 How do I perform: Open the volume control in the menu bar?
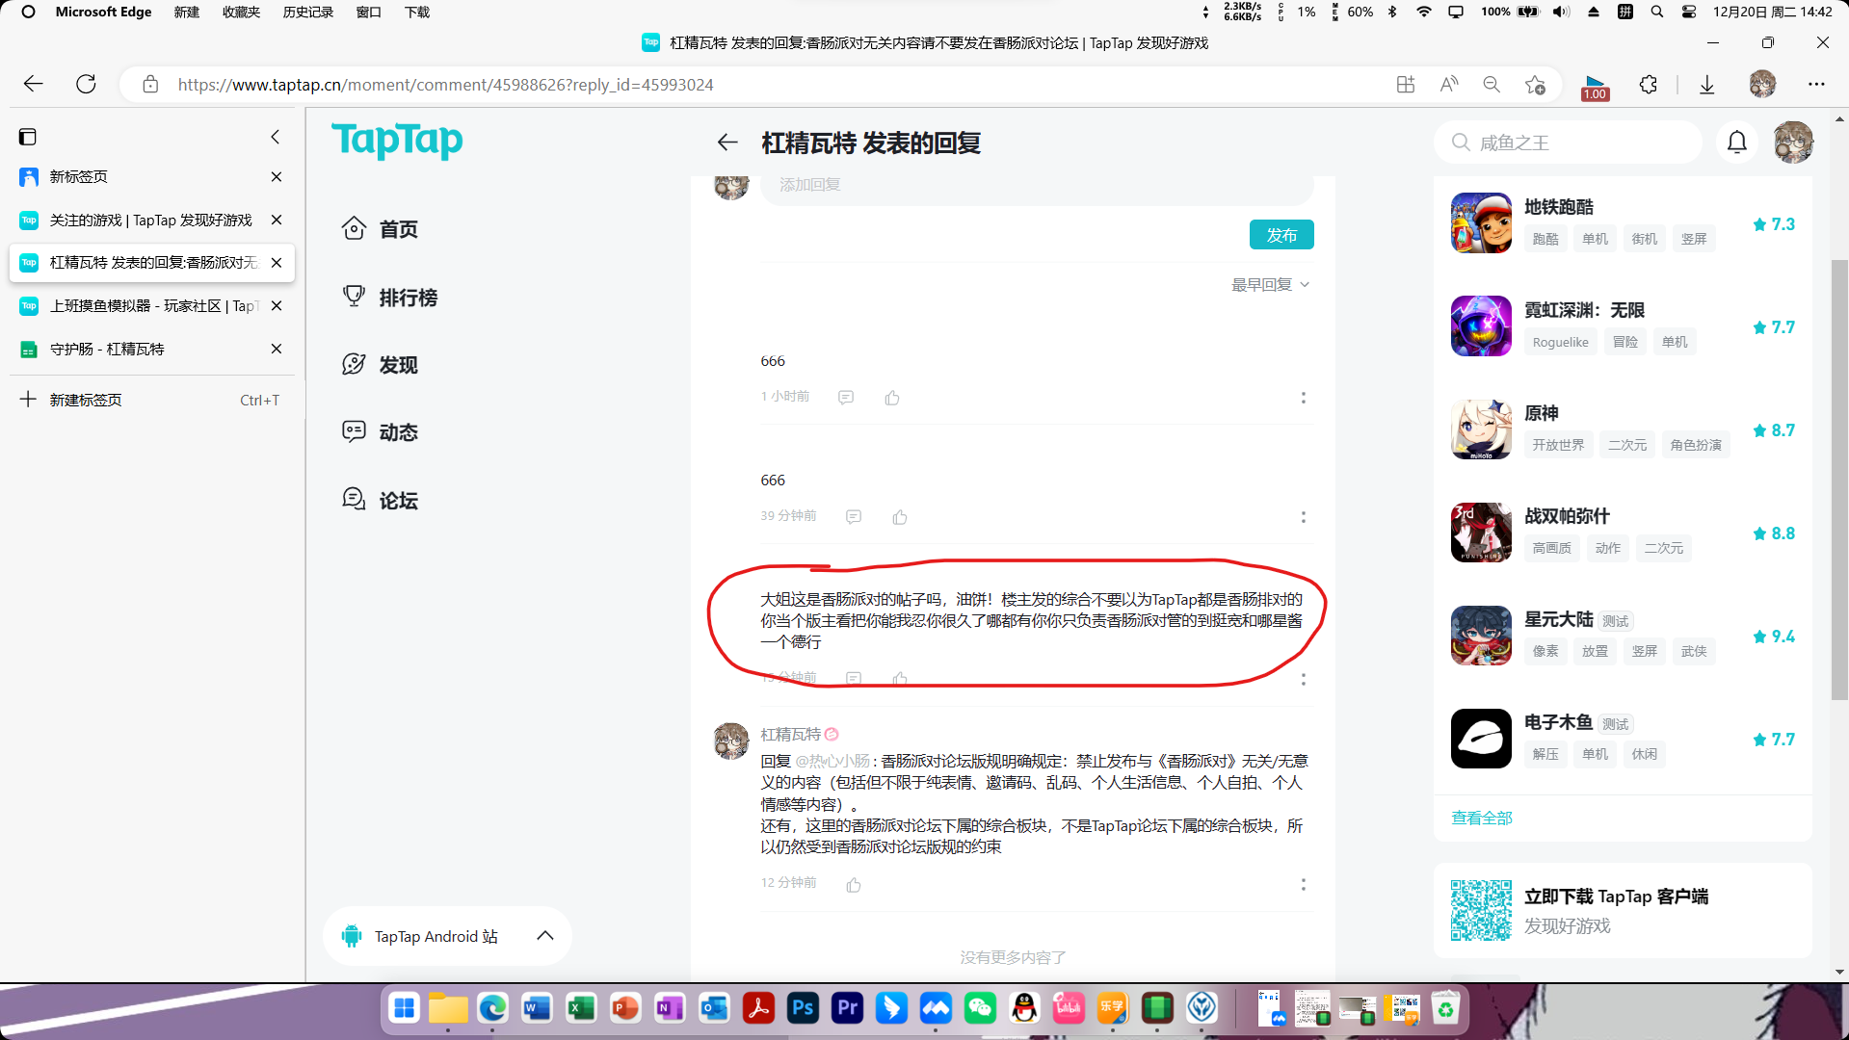pyautogui.click(x=1561, y=12)
